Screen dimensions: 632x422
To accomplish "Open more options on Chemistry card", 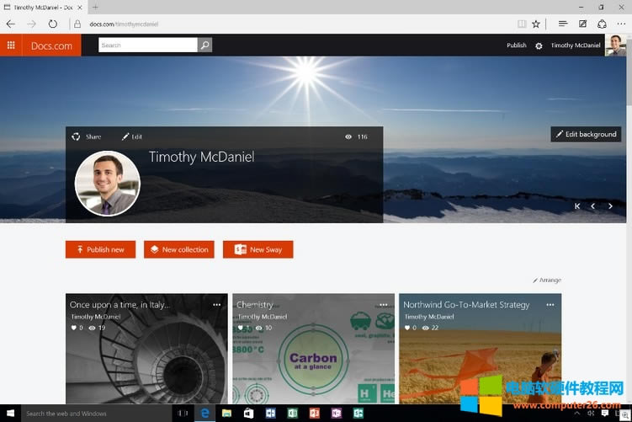I will click(x=384, y=305).
